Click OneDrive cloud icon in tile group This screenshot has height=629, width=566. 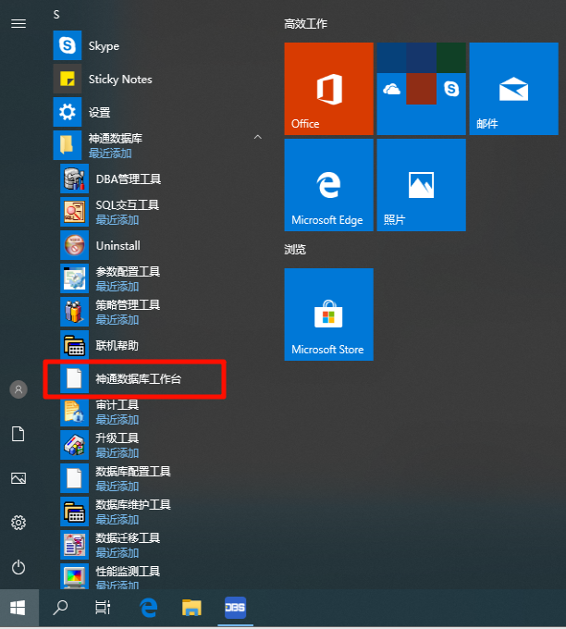[x=391, y=89]
